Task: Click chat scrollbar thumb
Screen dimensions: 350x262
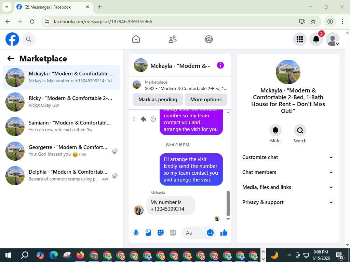Action: pyautogui.click(x=228, y=203)
